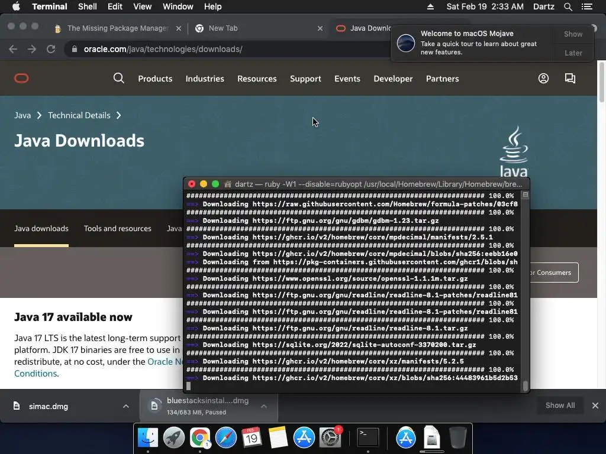Open Developer in Oracle navigation
This screenshot has height=454, width=606.
393,79
